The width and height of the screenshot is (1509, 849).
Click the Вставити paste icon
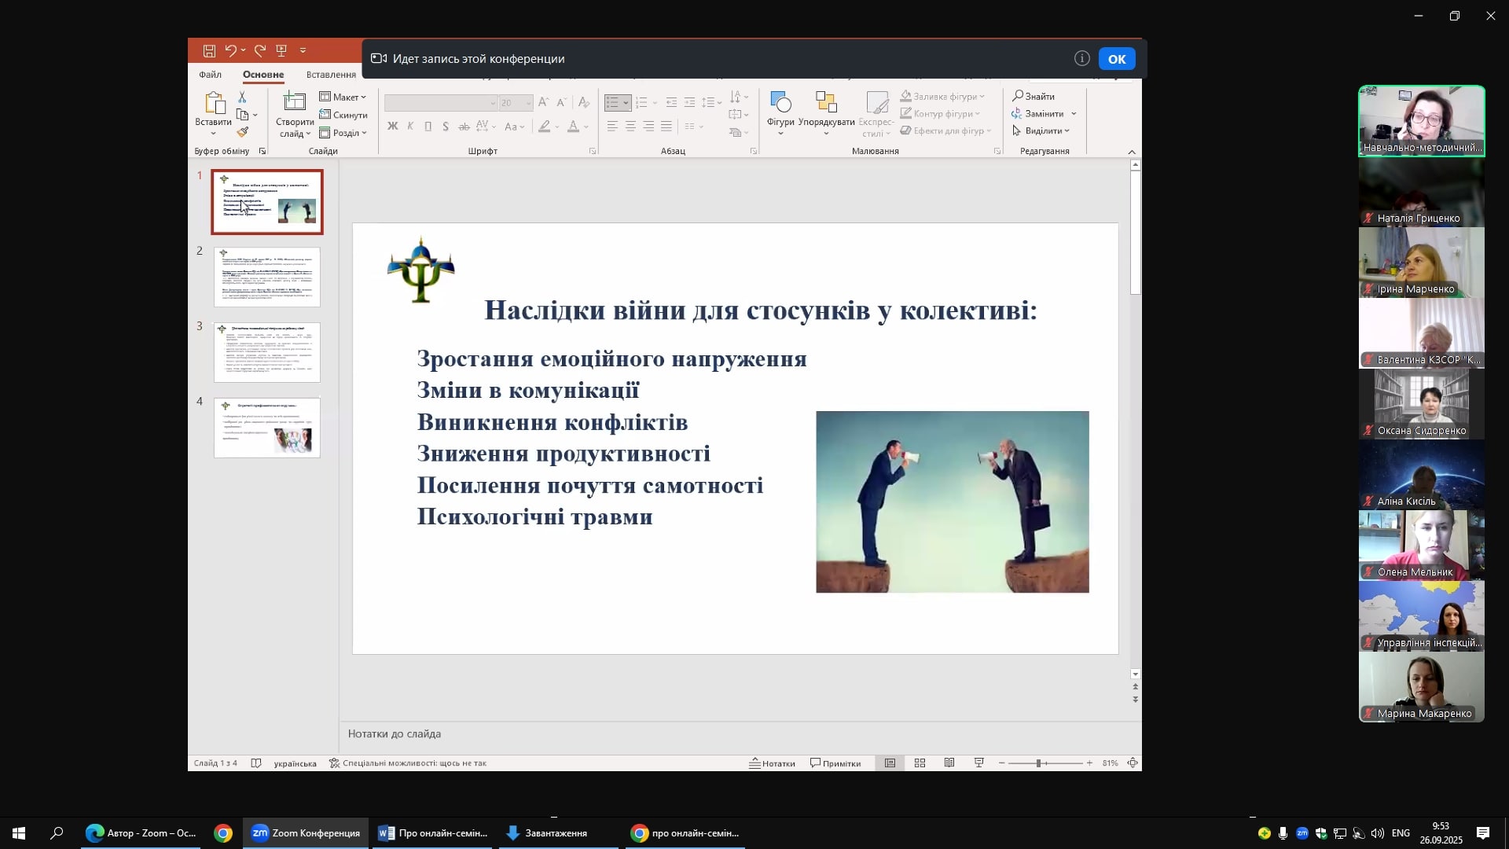coord(213,103)
